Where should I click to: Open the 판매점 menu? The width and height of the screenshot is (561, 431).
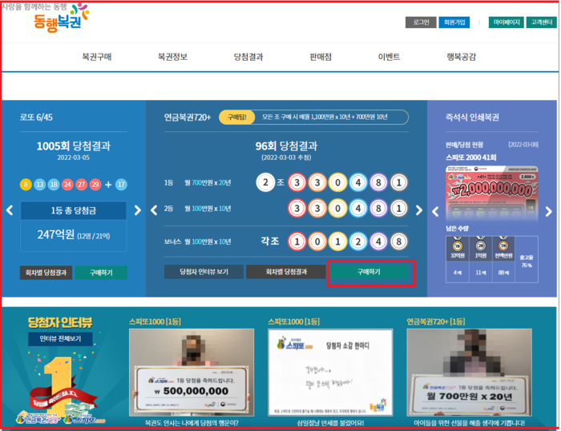coord(321,57)
